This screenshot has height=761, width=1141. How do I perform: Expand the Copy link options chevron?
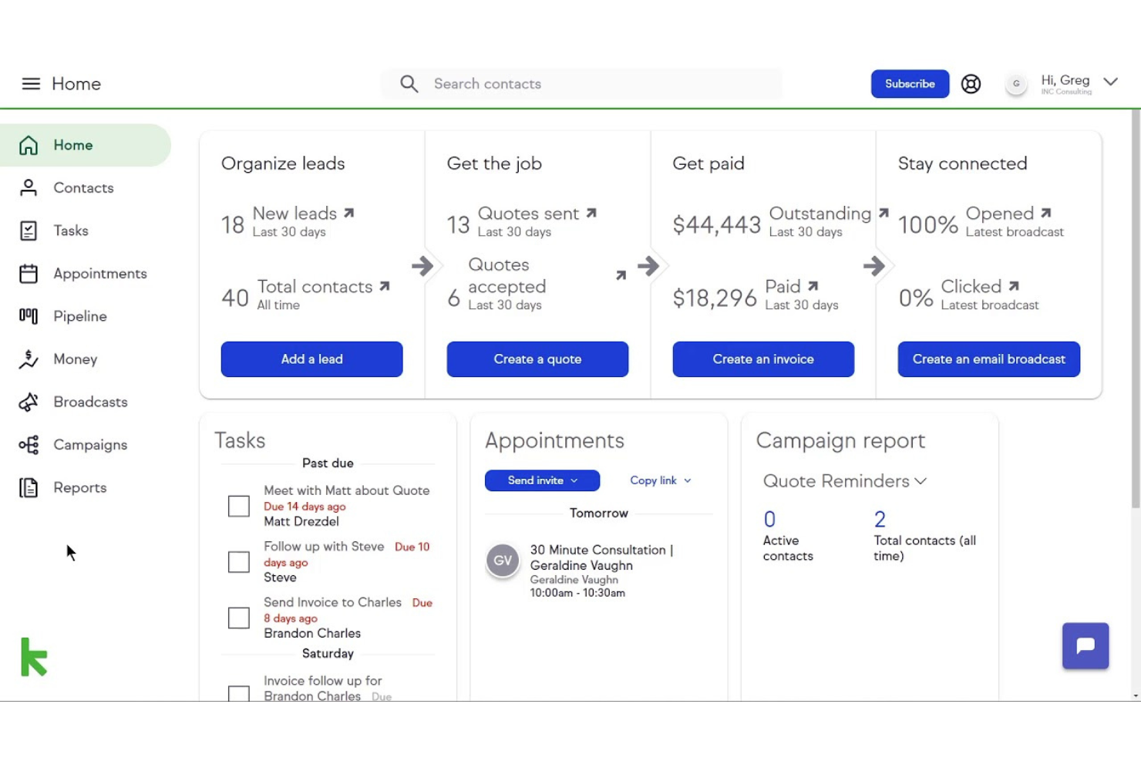point(688,480)
